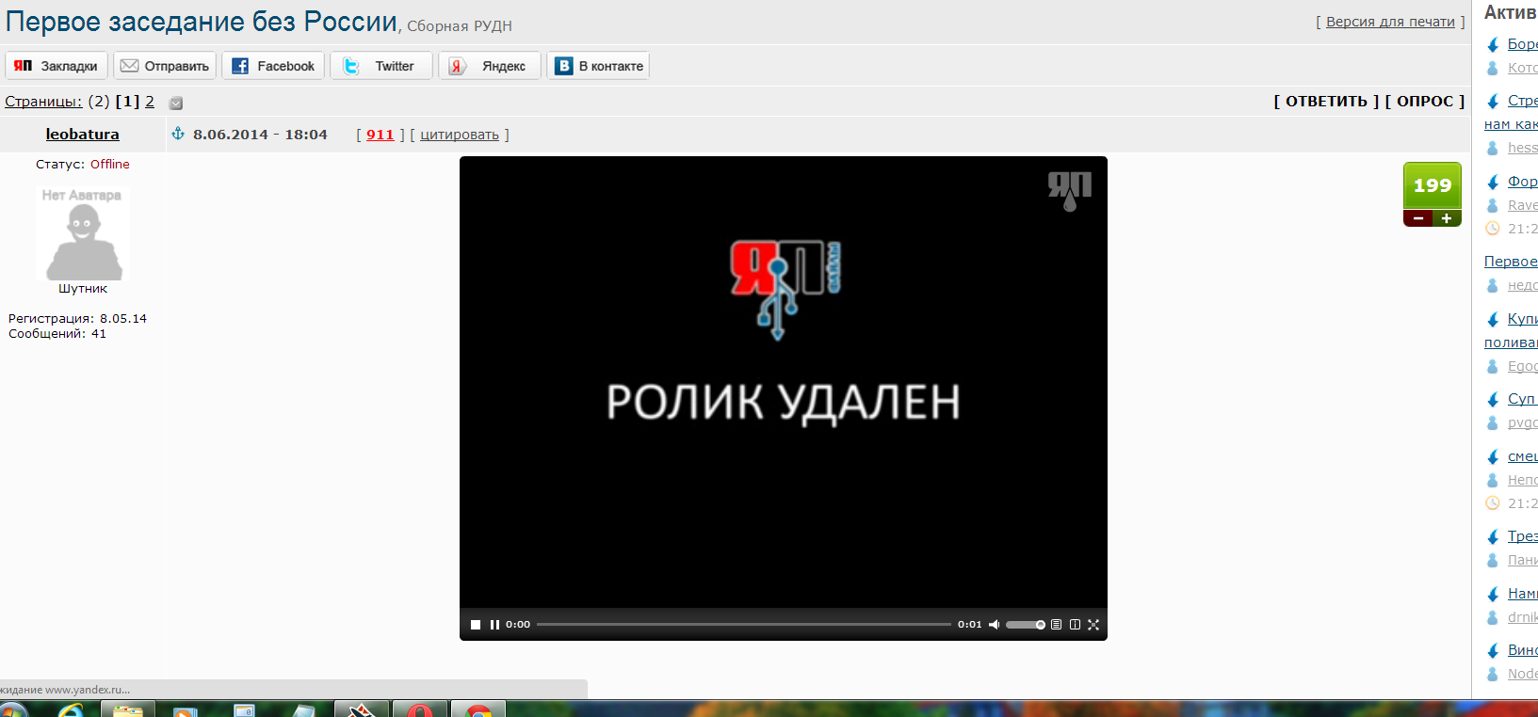Click the video info panel icon
Image resolution: width=1538 pixels, height=717 pixels.
click(x=1075, y=625)
